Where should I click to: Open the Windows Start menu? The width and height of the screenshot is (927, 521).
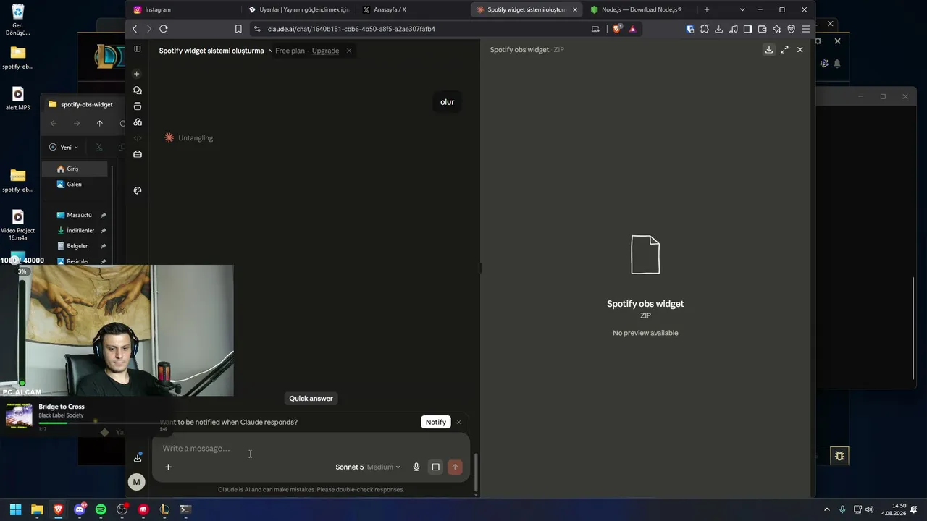15,509
